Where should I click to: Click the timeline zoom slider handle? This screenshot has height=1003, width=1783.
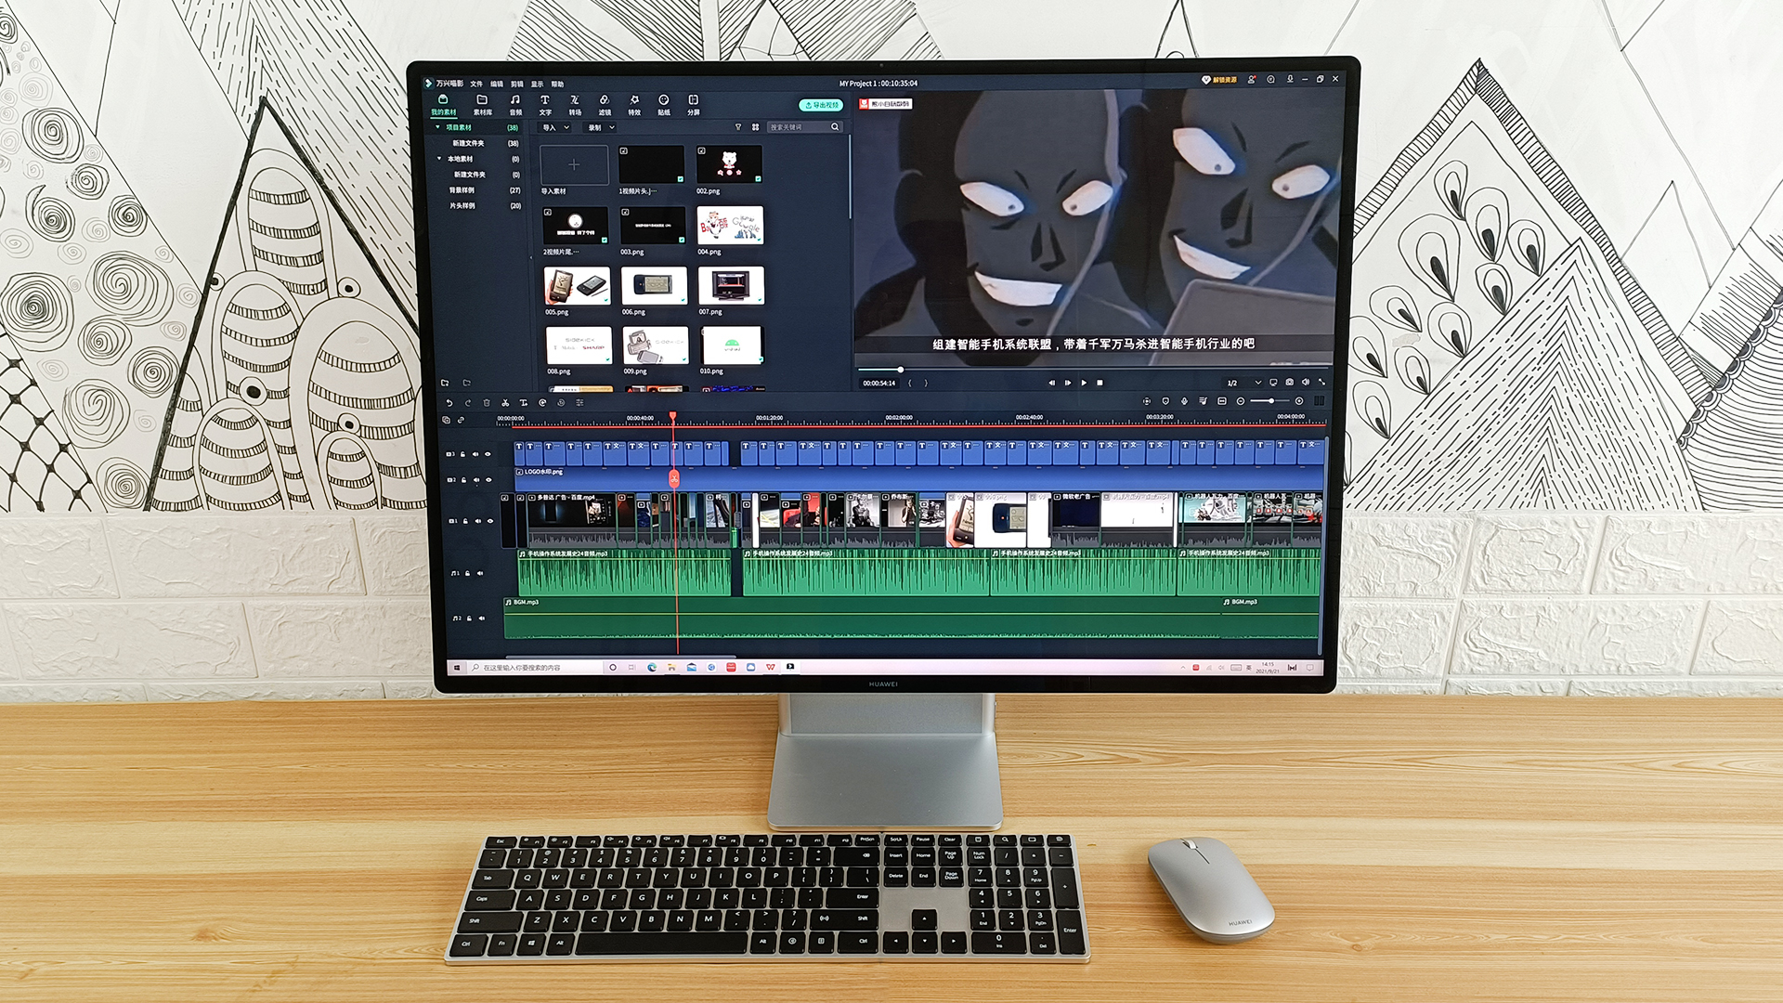tap(1270, 401)
